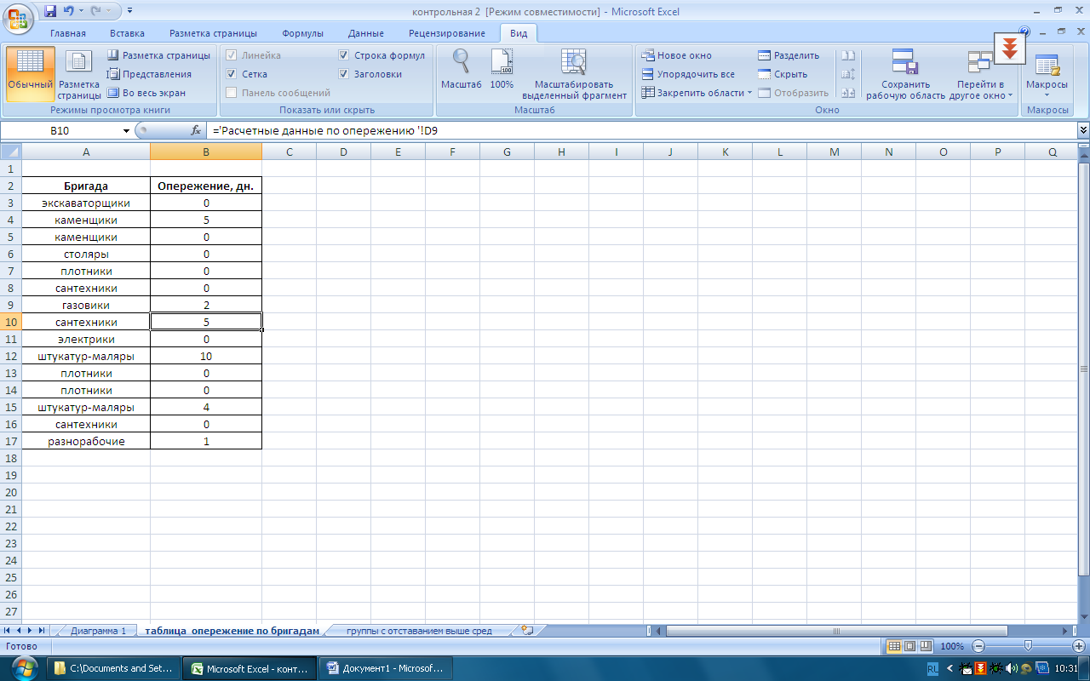Insert a new worksheet tab

click(528, 631)
